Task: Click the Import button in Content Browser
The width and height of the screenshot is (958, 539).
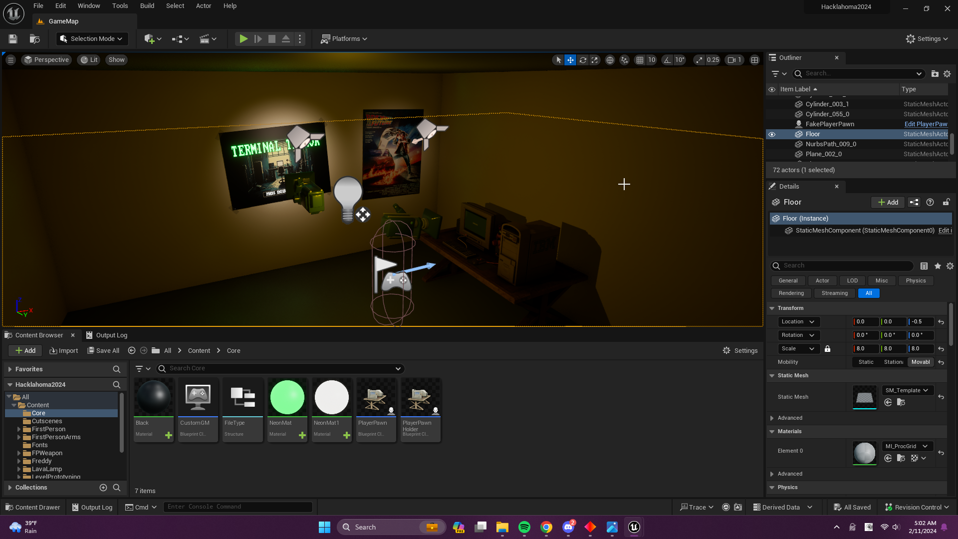Action: (x=64, y=351)
